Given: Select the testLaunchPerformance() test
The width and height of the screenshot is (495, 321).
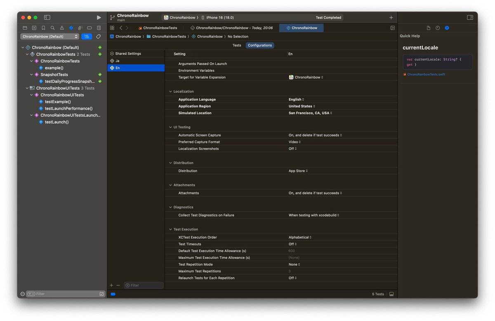Looking at the screenshot, I should 68,108.
